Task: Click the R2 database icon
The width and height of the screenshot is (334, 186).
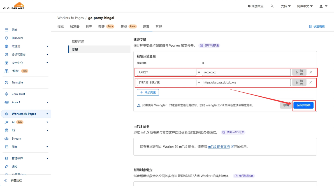Action: tap(7, 130)
